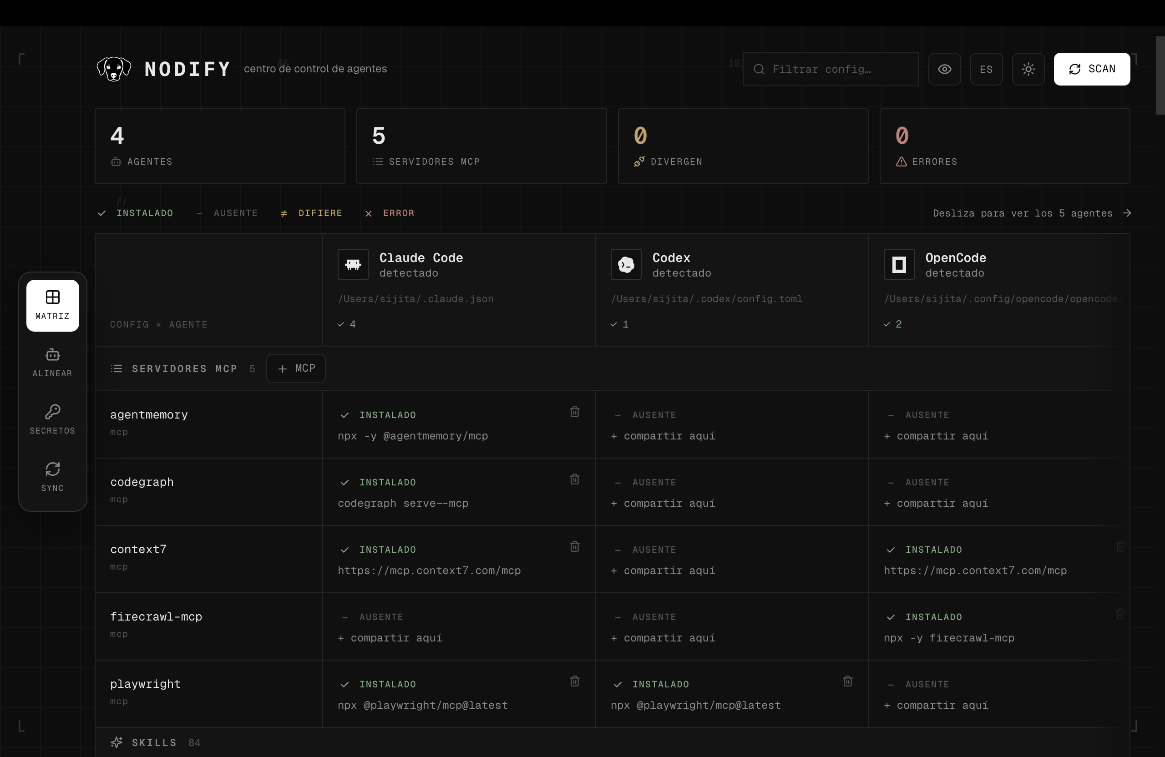Share firecrawl-mcp to Codex

pyautogui.click(x=663, y=638)
